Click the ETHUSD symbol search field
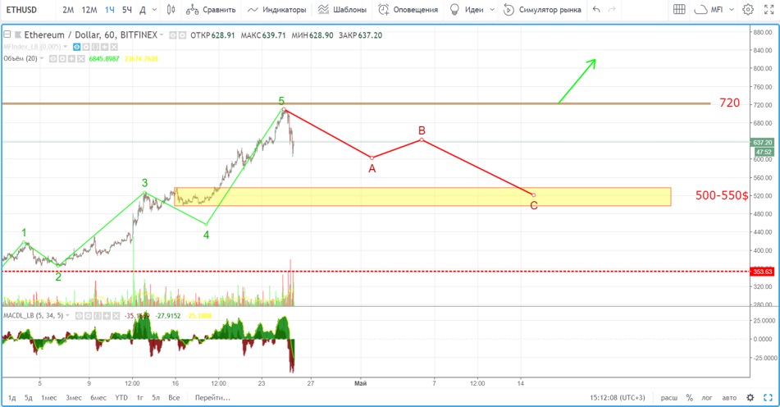780x407 pixels. [x=25, y=10]
